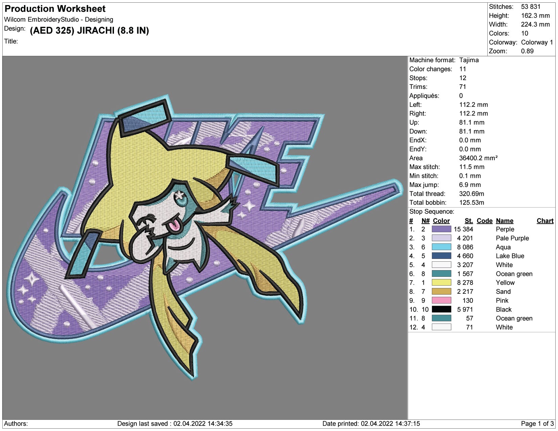Viewport: 558px width, 431px height.
Task: Click the 'Black' thread name
Action: click(x=504, y=309)
